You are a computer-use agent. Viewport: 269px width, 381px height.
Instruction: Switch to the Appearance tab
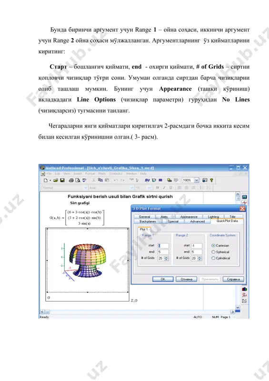[x=189, y=217]
